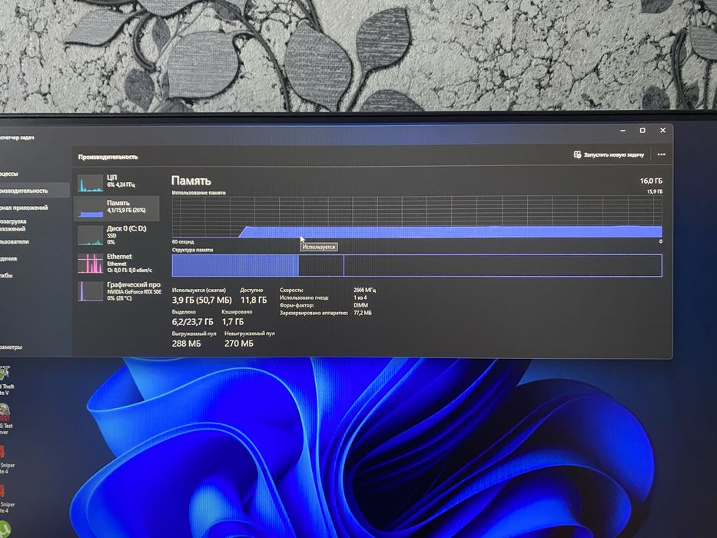Click the paged pool value 288 МБ
Image resolution: width=717 pixels, height=538 pixels.
point(186,343)
